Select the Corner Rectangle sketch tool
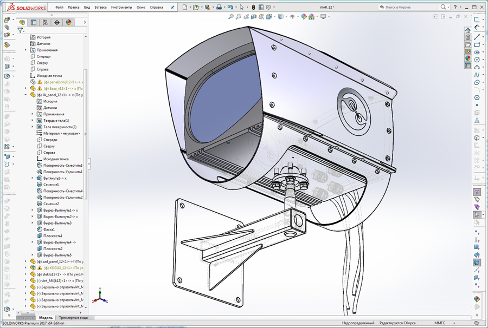 pos(477,43)
